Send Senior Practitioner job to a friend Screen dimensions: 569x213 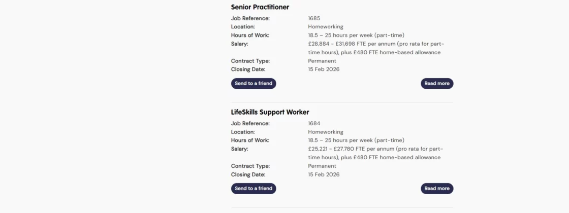254,84
